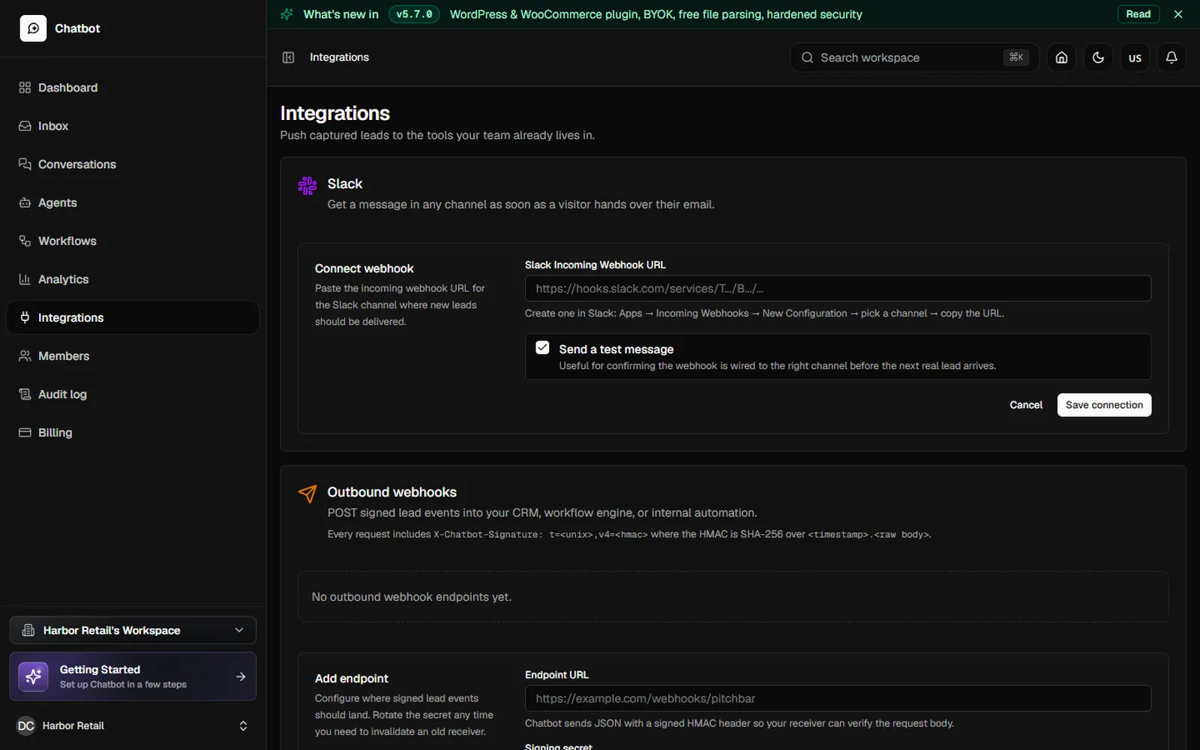The height and width of the screenshot is (750, 1200).
Task: Open Agents section
Action: (133, 202)
